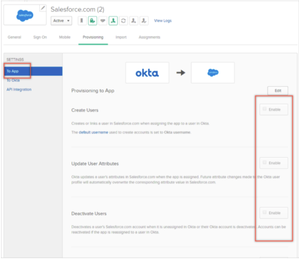Click the Create Users heading
The width and height of the screenshot is (299, 259).
pos(85,110)
